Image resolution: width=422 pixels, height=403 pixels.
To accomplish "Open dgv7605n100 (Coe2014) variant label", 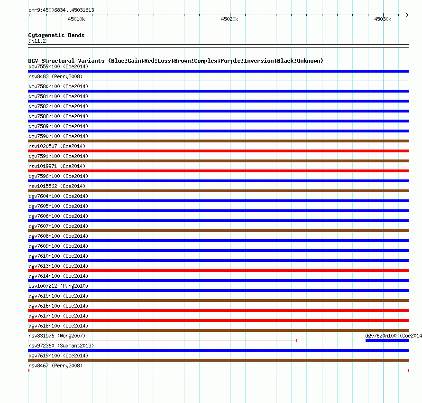I will (x=58, y=206).
